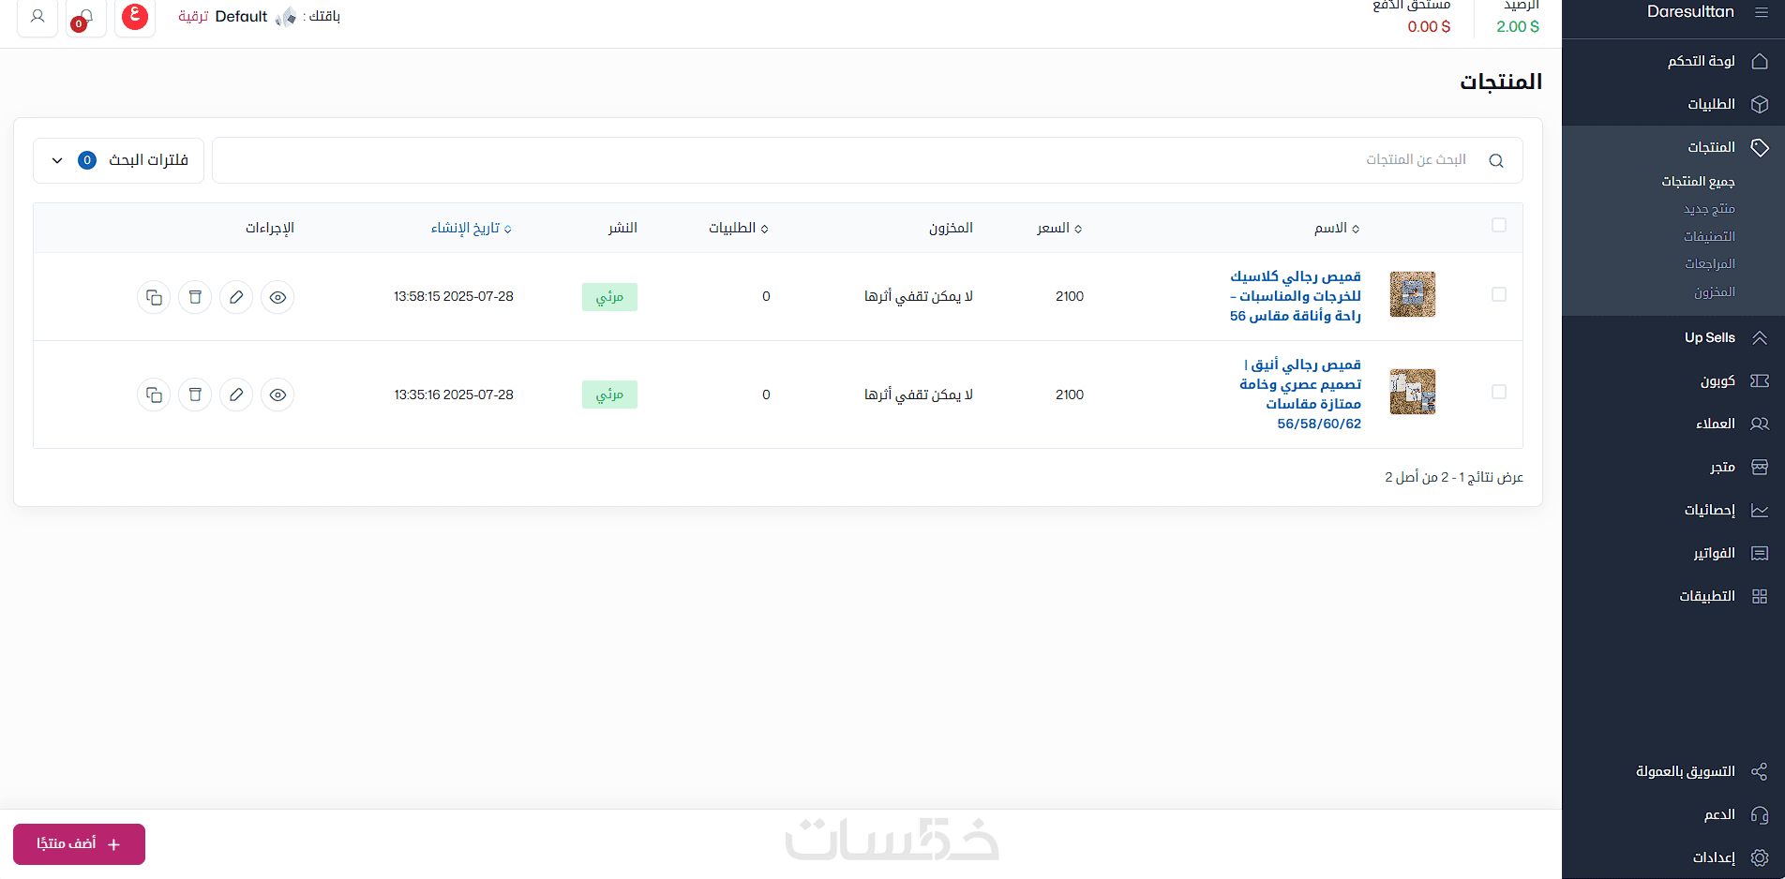Viewport: 1785px width, 879px height.
Task: Click the upgrade plan link
Action: pos(193,16)
